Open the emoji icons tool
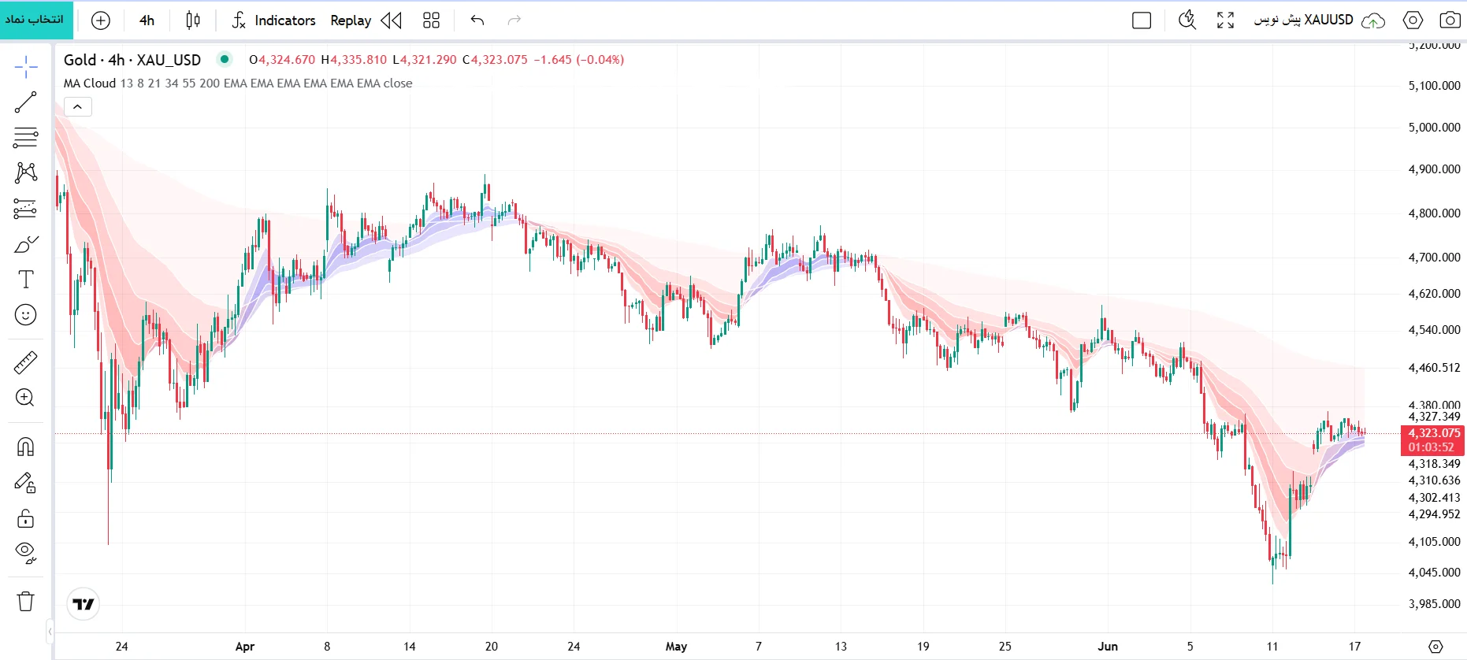This screenshot has height=660, width=1467. tap(25, 315)
